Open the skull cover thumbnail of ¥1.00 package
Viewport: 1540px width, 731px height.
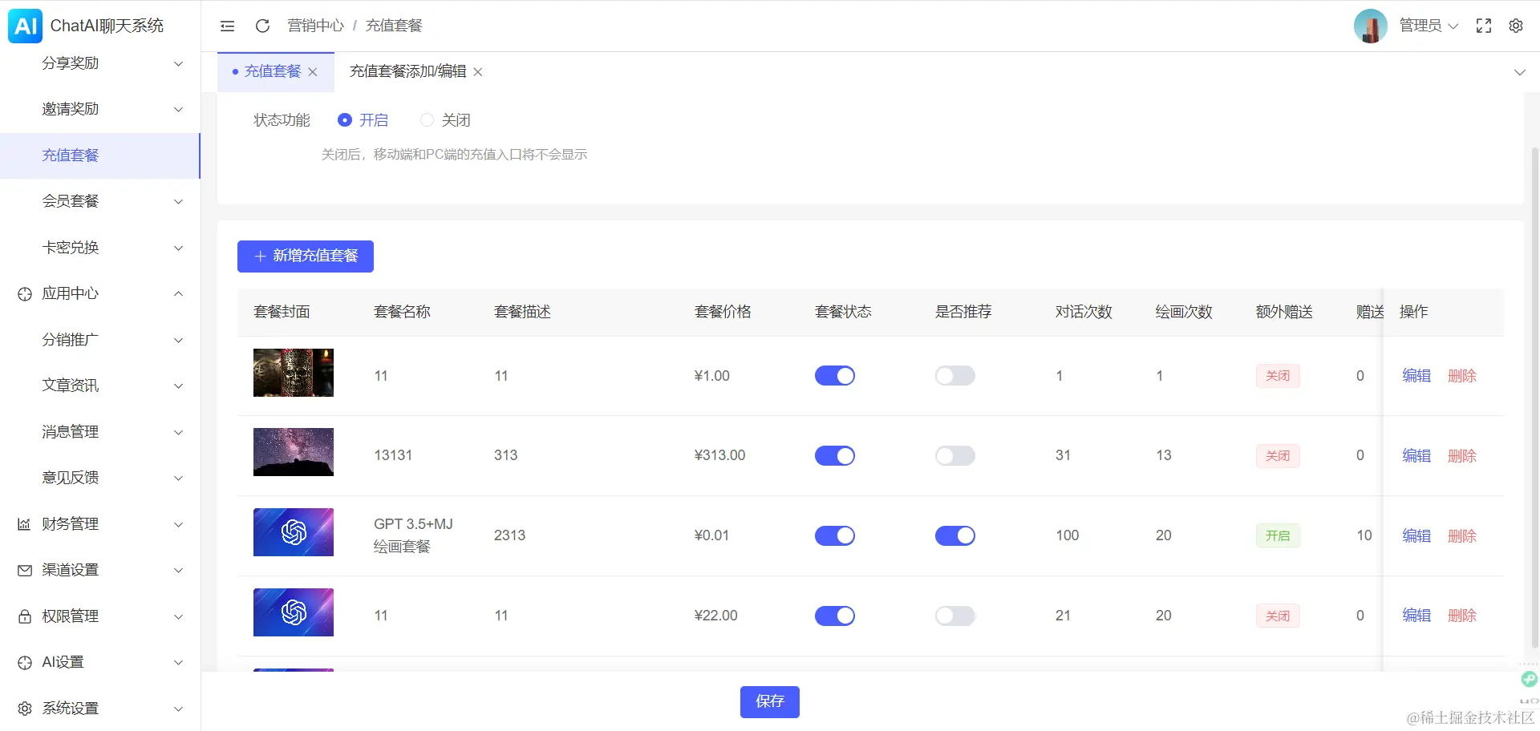[294, 373]
